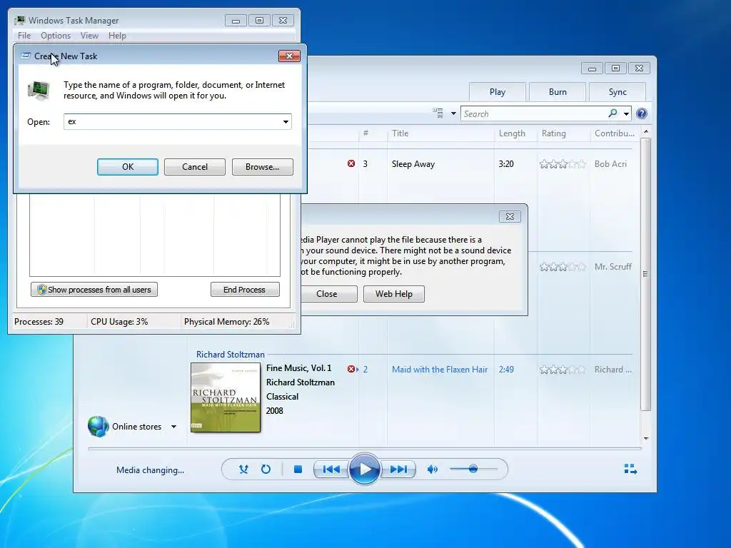
Task: Cancel the Create New Task dialog
Action: 195,167
